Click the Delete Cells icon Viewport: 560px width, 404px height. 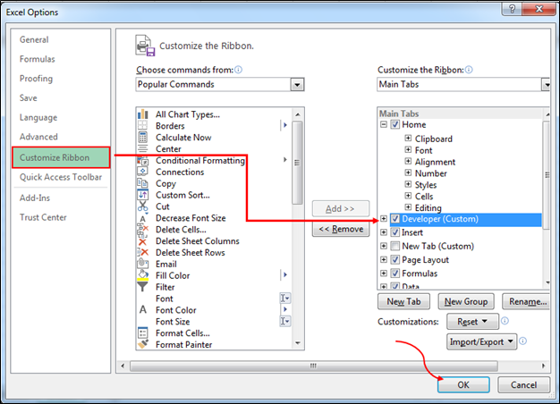point(142,230)
